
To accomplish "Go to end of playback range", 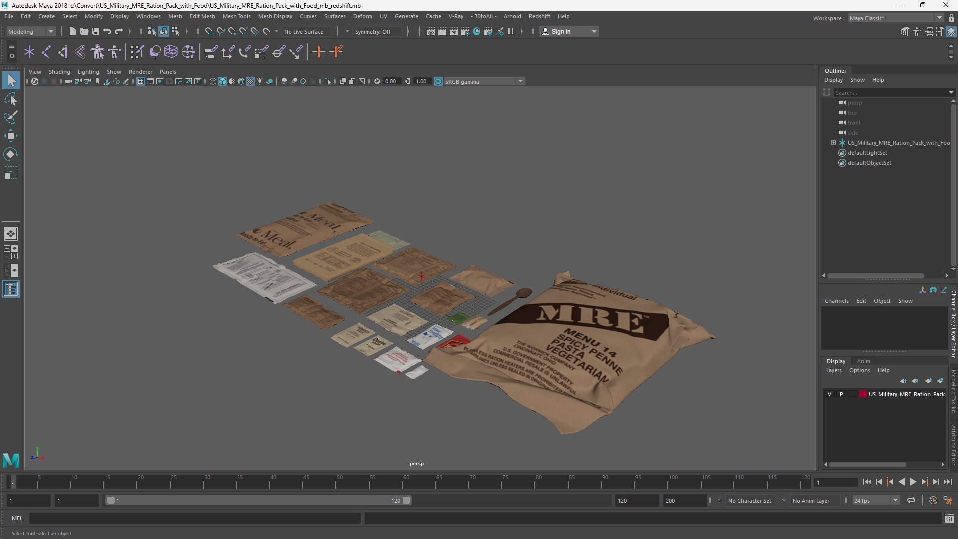I will [947, 482].
